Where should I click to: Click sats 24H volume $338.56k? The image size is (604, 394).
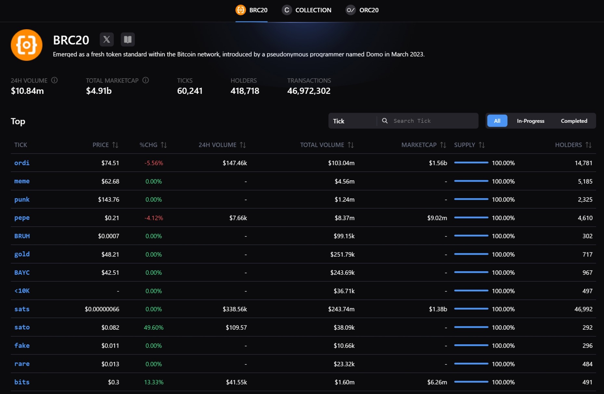(x=235, y=309)
